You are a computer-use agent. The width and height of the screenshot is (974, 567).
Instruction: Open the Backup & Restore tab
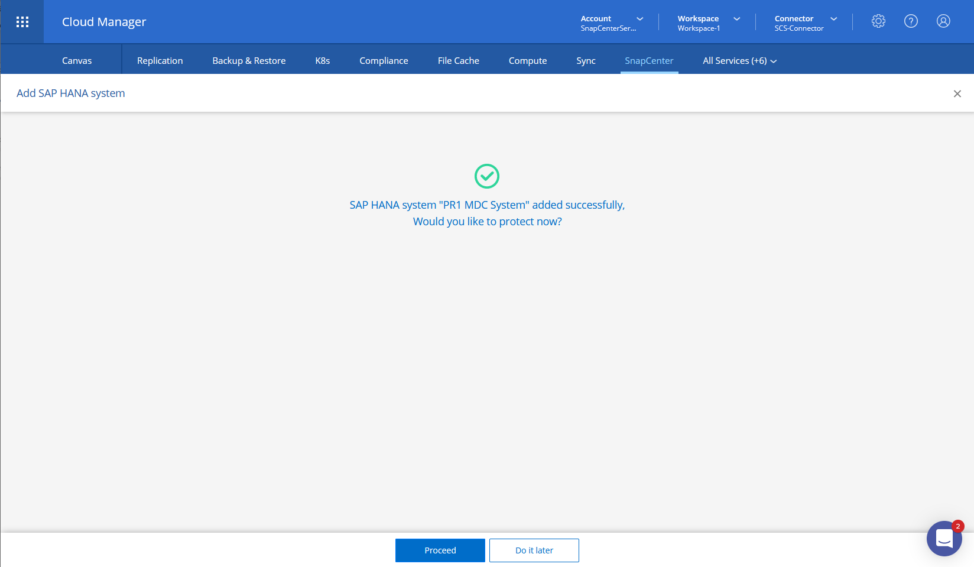click(249, 61)
